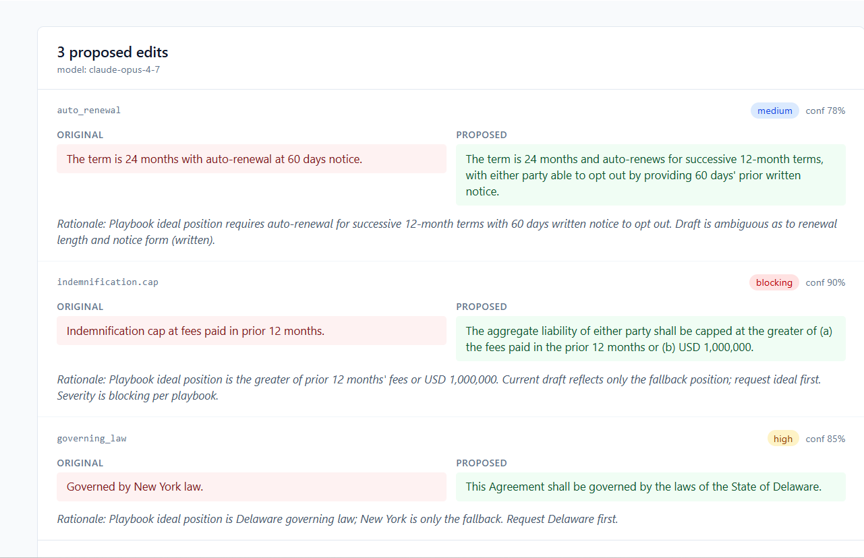Click the conf 78% confidence value

[825, 111]
